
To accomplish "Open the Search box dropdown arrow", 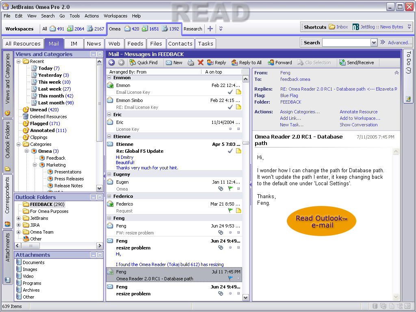I will (374, 42).
